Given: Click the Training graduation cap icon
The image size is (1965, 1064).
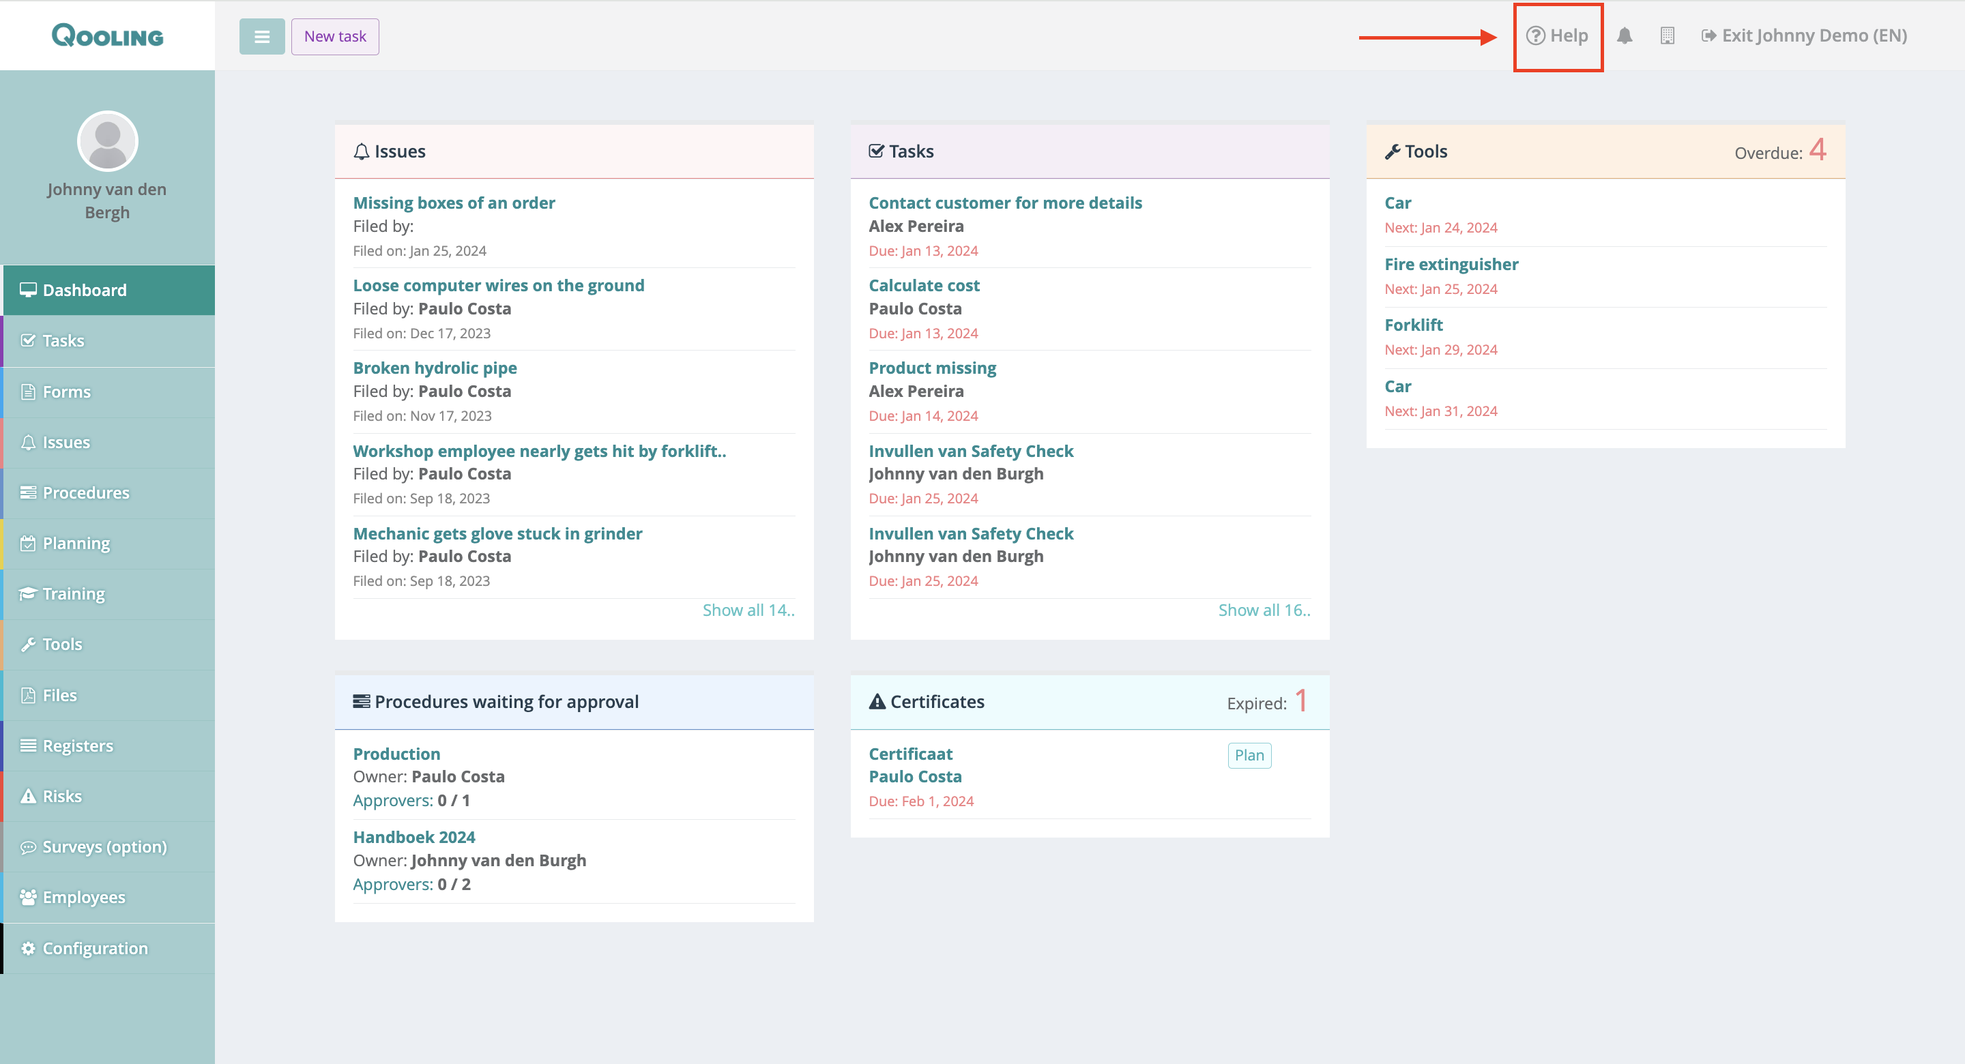Looking at the screenshot, I should click(28, 593).
